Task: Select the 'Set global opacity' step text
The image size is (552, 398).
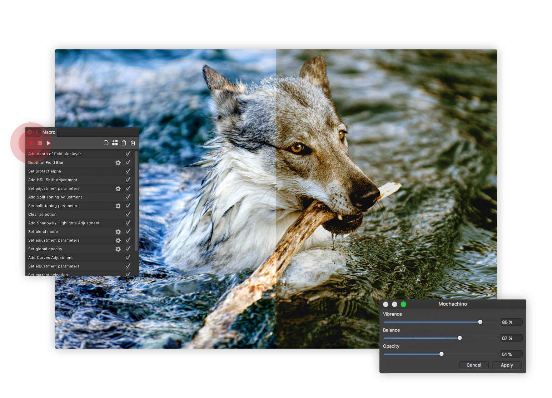Action: 45,249
